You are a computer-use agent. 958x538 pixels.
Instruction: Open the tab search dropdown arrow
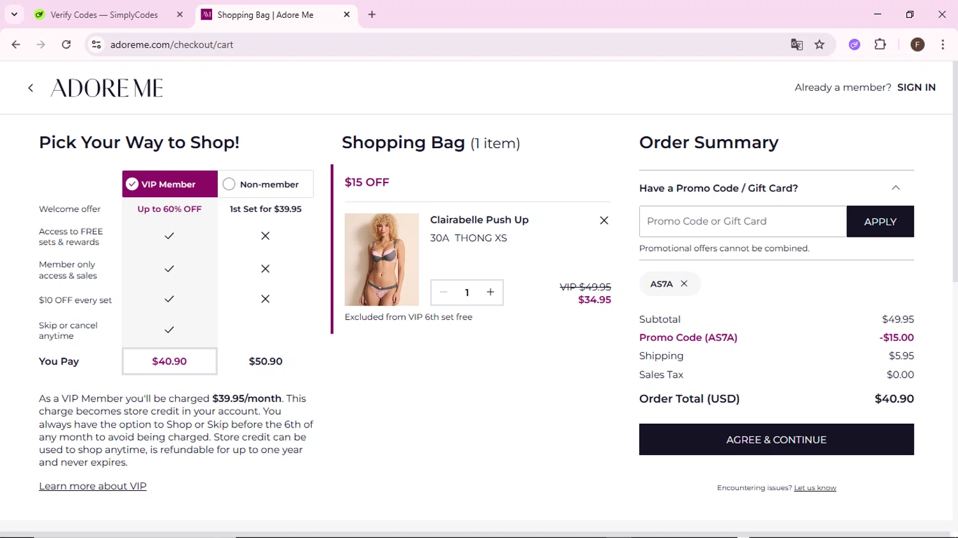tap(14, 14)
